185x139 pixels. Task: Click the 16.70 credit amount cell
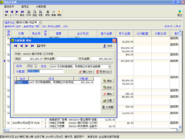click(125, 123)
